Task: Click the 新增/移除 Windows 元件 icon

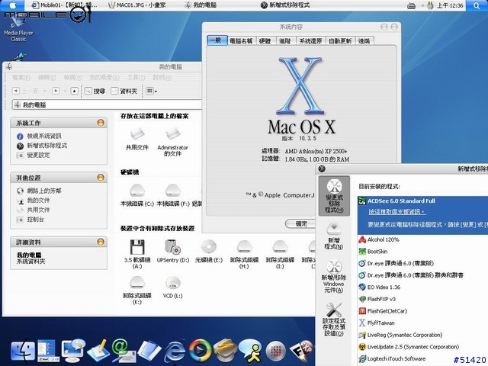Action: 334,276
